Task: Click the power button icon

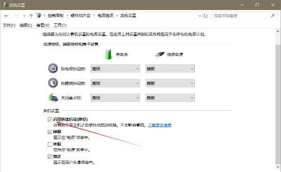Action: [53, 69]
